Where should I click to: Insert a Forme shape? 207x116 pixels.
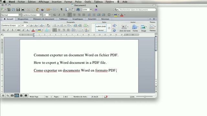click(x=135, y=28)
